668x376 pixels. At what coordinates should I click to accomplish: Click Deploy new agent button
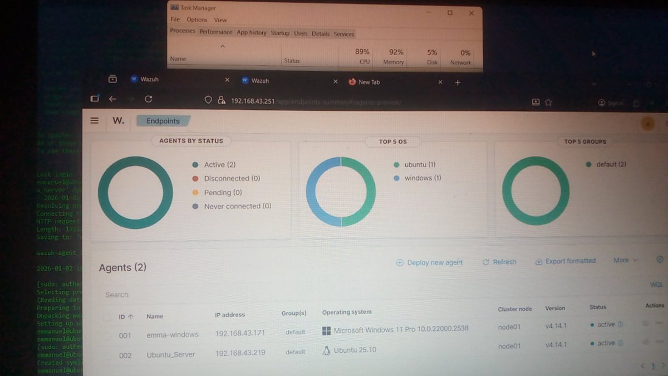point(430,262)
